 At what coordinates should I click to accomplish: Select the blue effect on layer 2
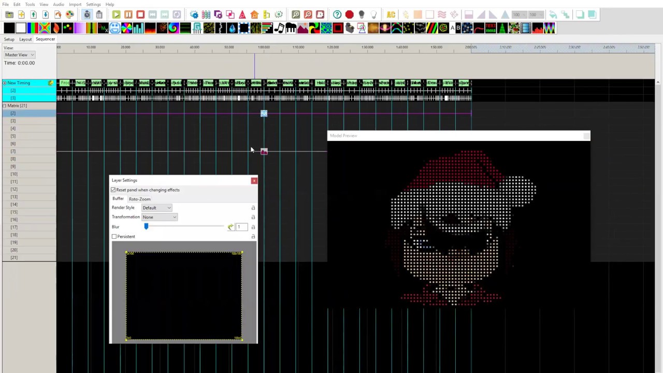[x=264, y=113]
